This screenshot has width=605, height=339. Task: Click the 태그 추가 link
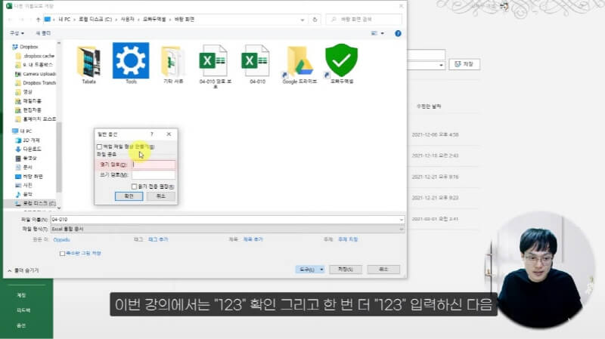click(x=158, y=239)
